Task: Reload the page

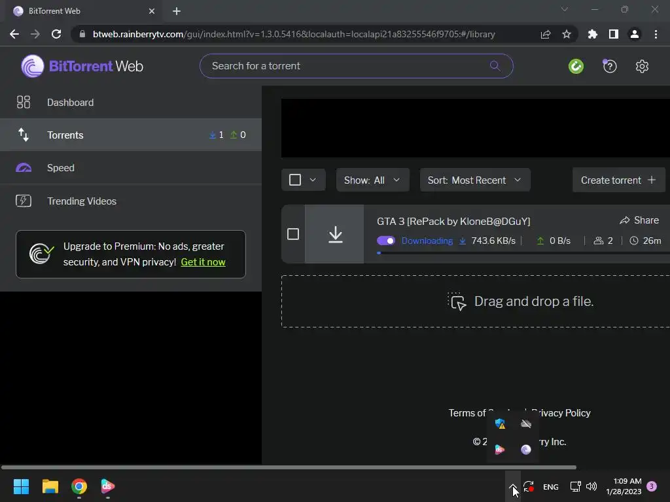Action: point(56,34)
